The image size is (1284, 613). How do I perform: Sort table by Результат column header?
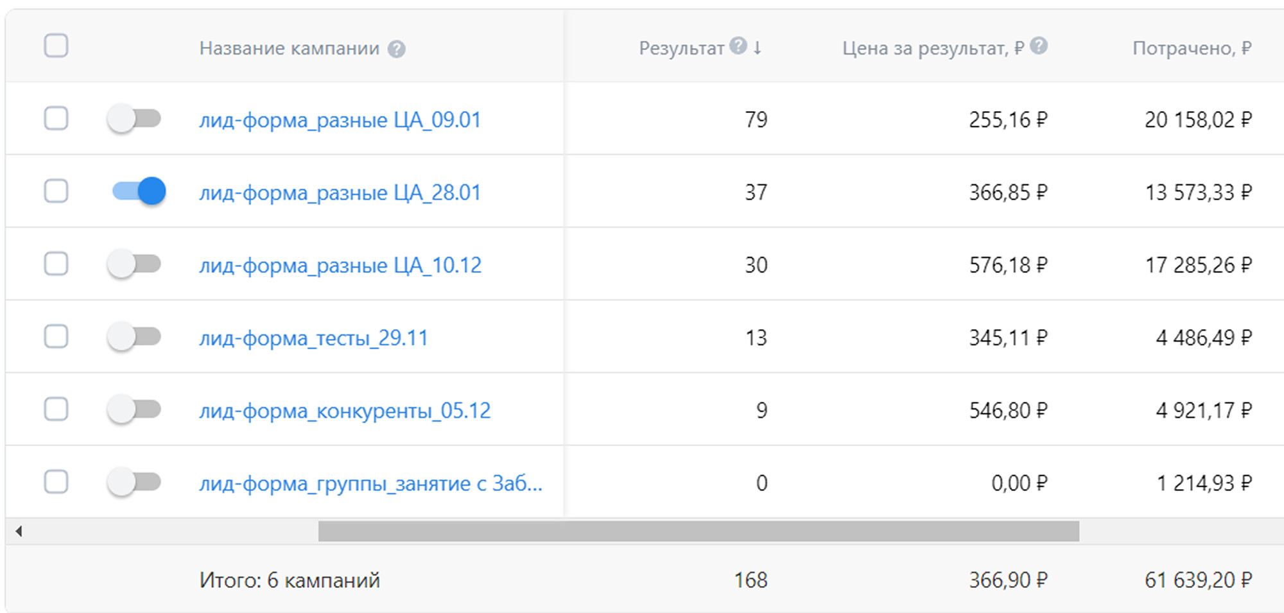click(x=681, y=48)
